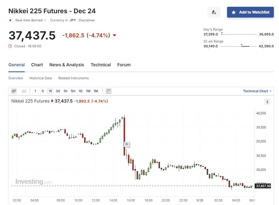Image resolution: width=279 pixels, height=205 pixels.
Task: Toggle the 1D chart interval
Action: click(x=81, y=91)
